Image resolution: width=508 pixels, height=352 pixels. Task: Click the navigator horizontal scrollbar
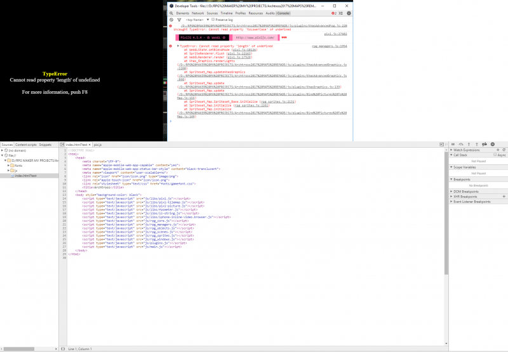(x=19, y=349)
